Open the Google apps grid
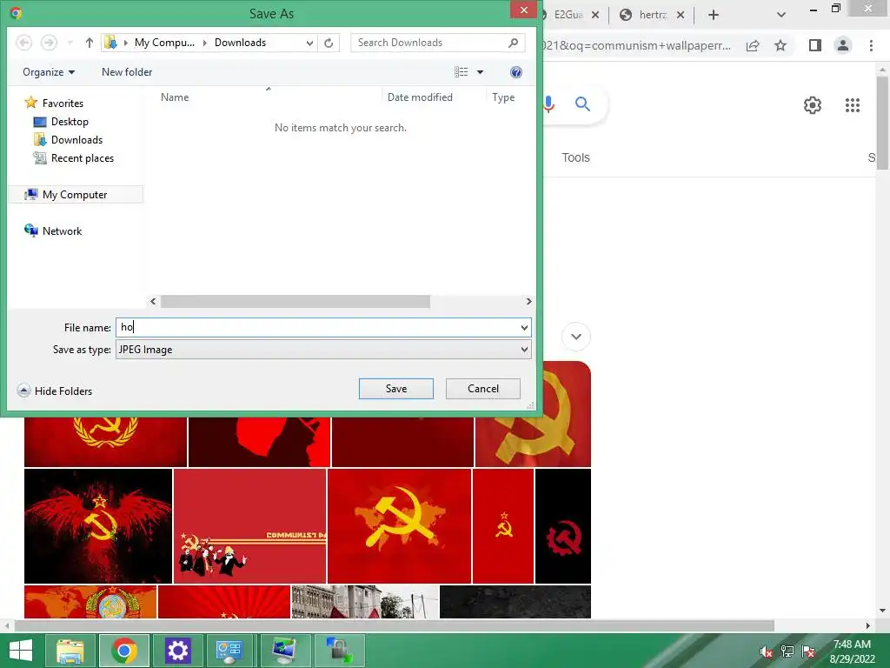Screen dimensions: 890x668 [x=853, y=105]
